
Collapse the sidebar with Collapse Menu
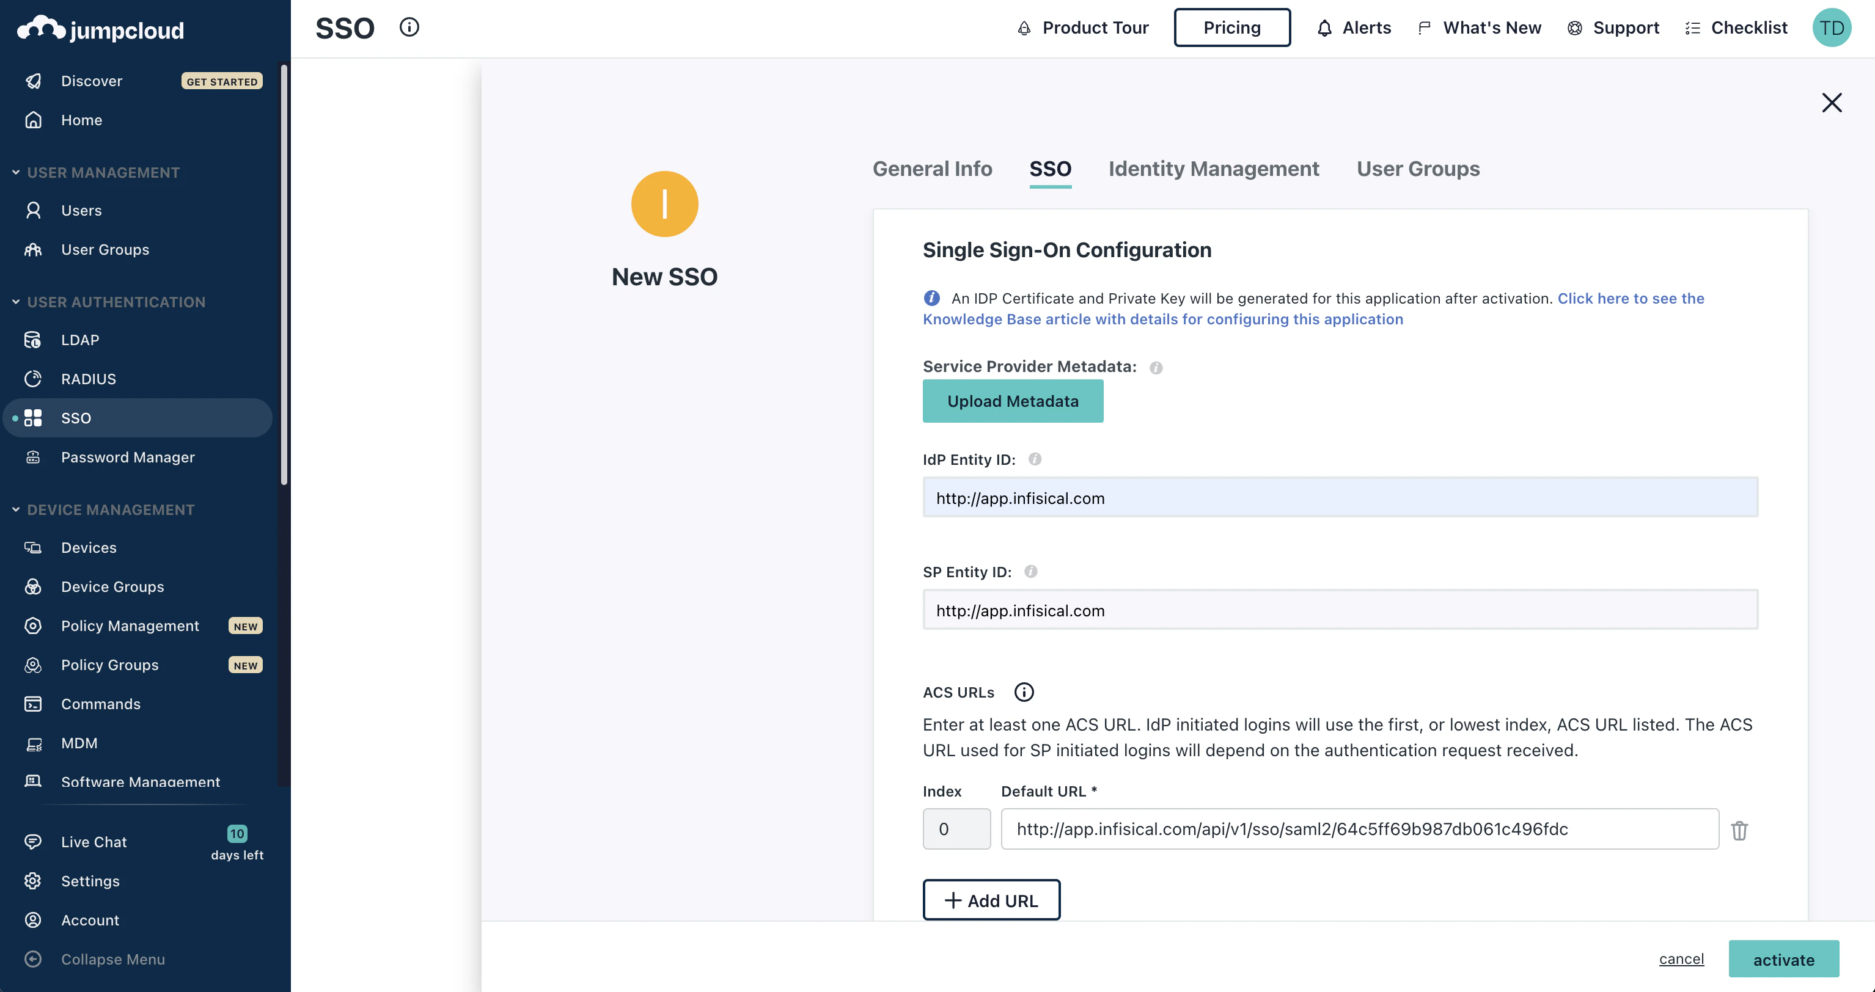tap(95, 959)
